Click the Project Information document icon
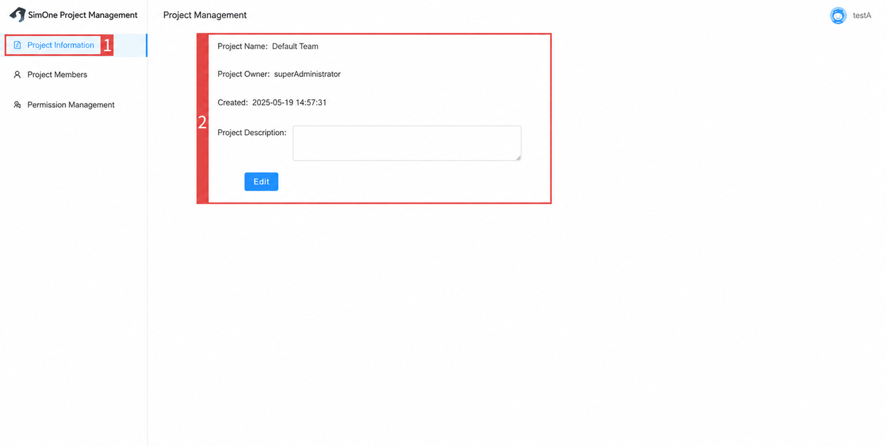This screenshot has height=446, width=886. 17,45
